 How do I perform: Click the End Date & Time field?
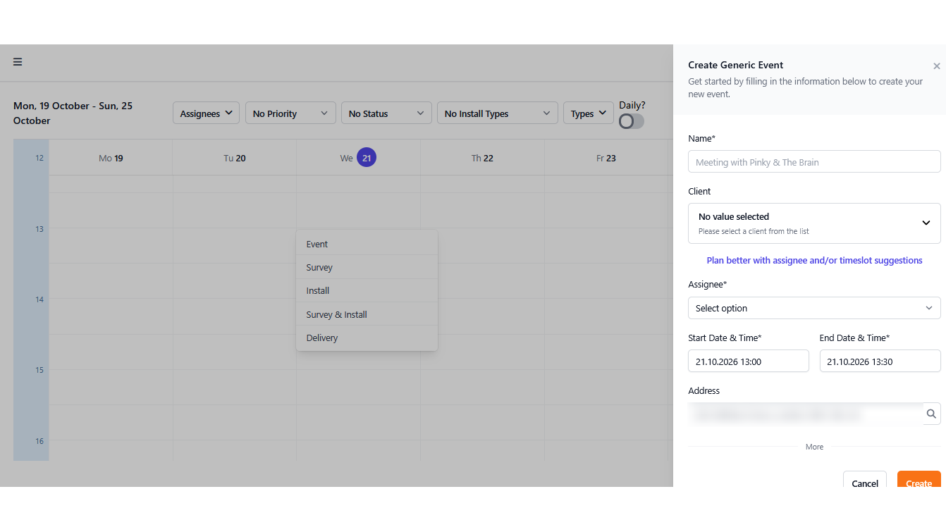(x=880, y=361)
